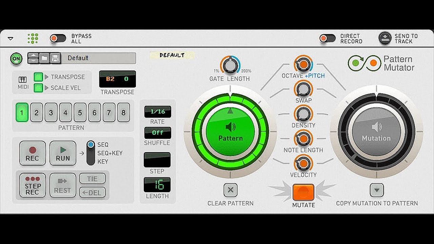Click the TIE button
This screenshot has height=244, width=434.
click(93, 179)
